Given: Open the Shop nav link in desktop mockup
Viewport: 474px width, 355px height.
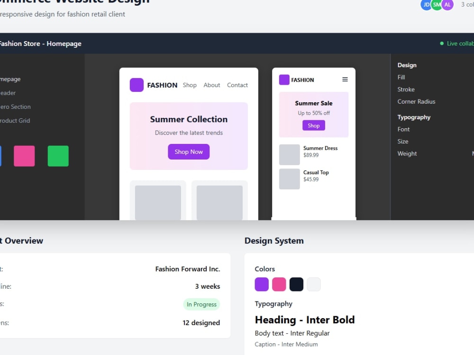Looking at the screenshot, I should point(190,85).
